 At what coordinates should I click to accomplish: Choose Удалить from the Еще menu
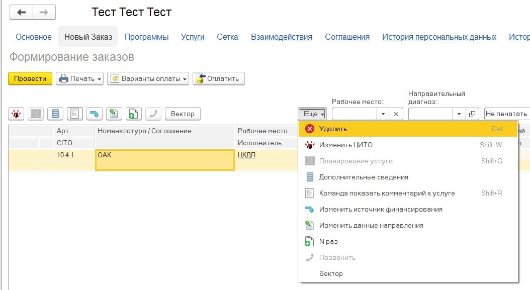point(333,129)
